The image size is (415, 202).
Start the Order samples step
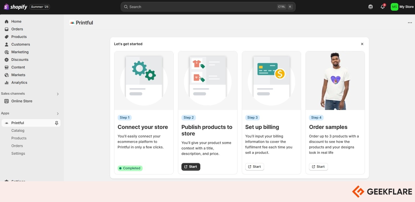click(318, 167)
